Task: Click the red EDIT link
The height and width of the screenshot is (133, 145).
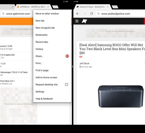Action: coord(81,57)
